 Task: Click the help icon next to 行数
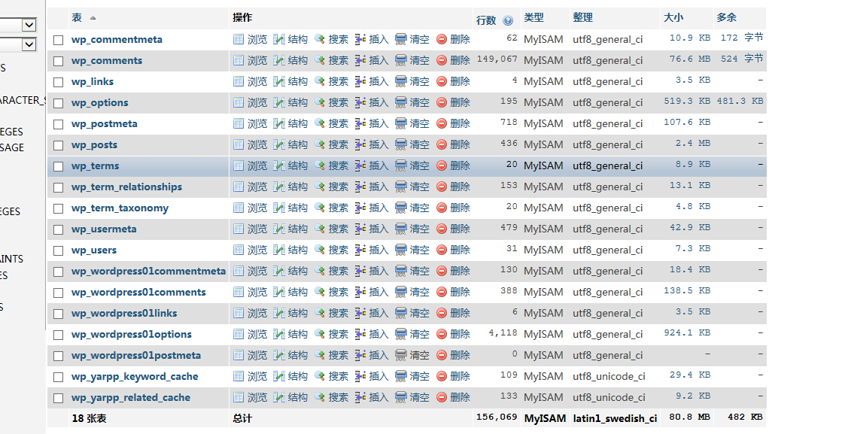[508, 20]
